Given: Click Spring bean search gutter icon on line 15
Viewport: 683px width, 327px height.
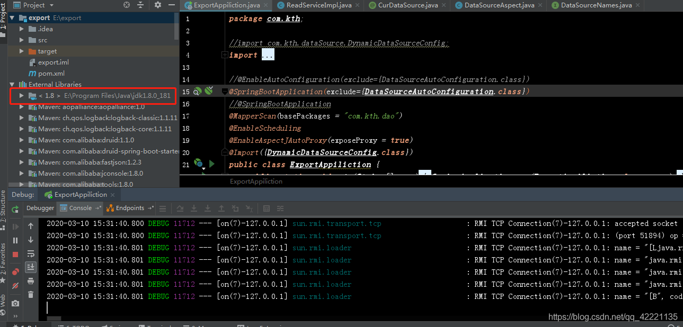Looking at the screenshot, I should click(x=198, y=91).
